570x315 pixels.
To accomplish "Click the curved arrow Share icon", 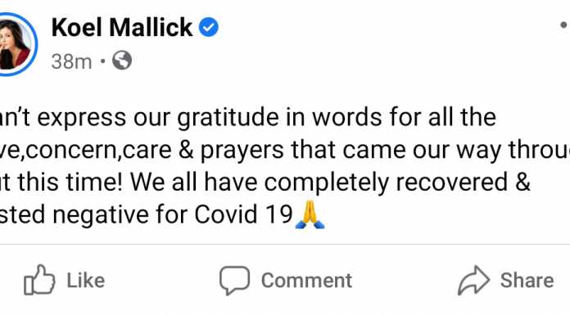I will coord(473,280).
